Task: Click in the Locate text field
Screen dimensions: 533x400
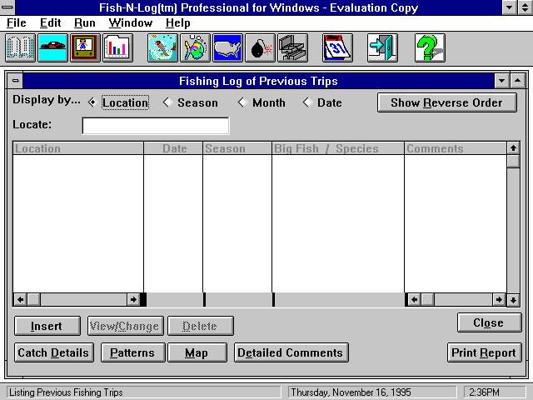Action: pyautogui.click(x=155, y=126)
